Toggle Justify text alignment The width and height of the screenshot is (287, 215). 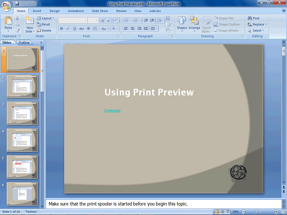pyautogui.click(x=146, y=29)
